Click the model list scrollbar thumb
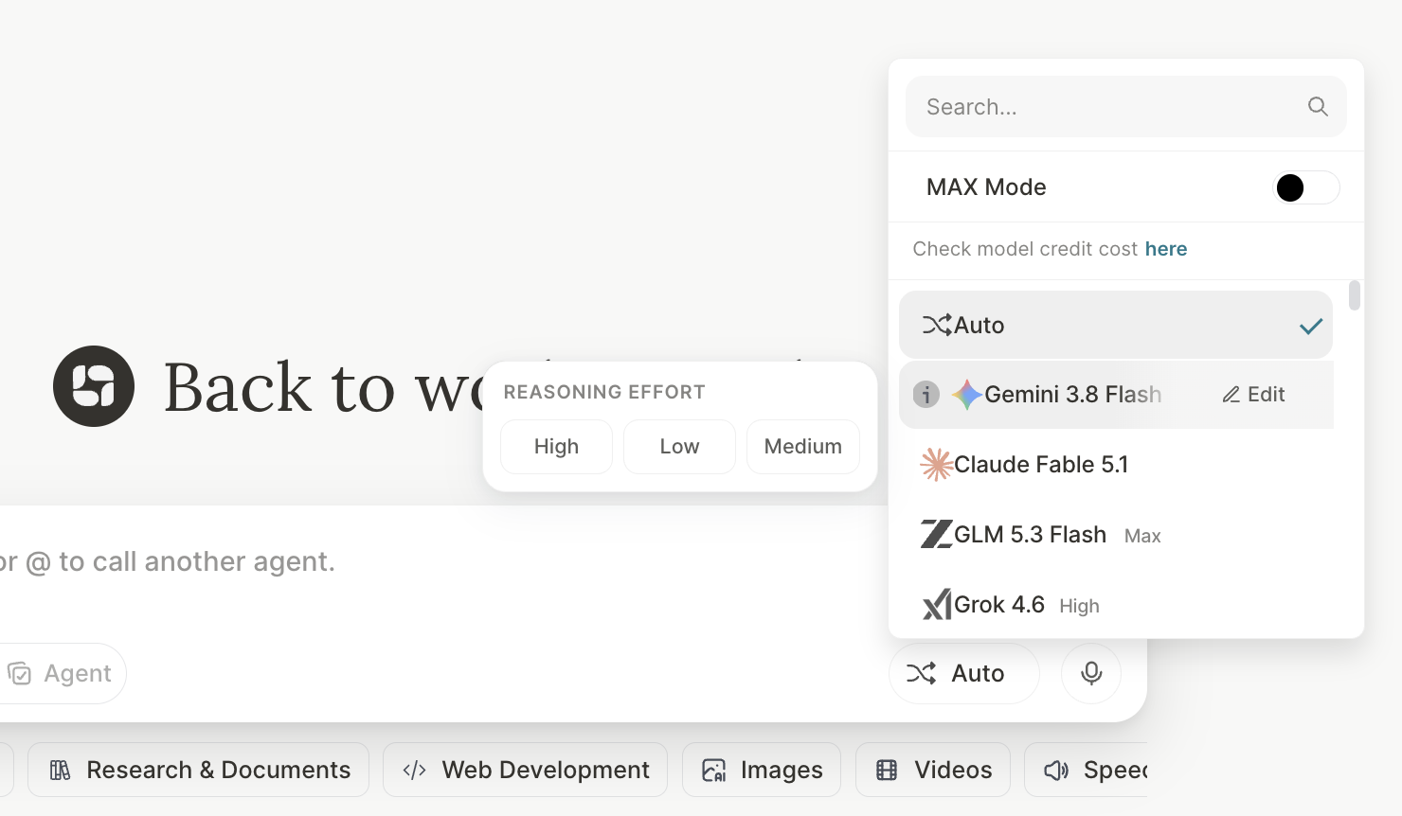 [x=1355, y=295]
